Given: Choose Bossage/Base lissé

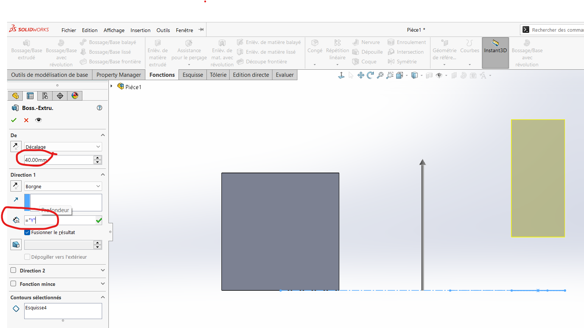Looking at the screenshot, I should [x=105, y=52].
